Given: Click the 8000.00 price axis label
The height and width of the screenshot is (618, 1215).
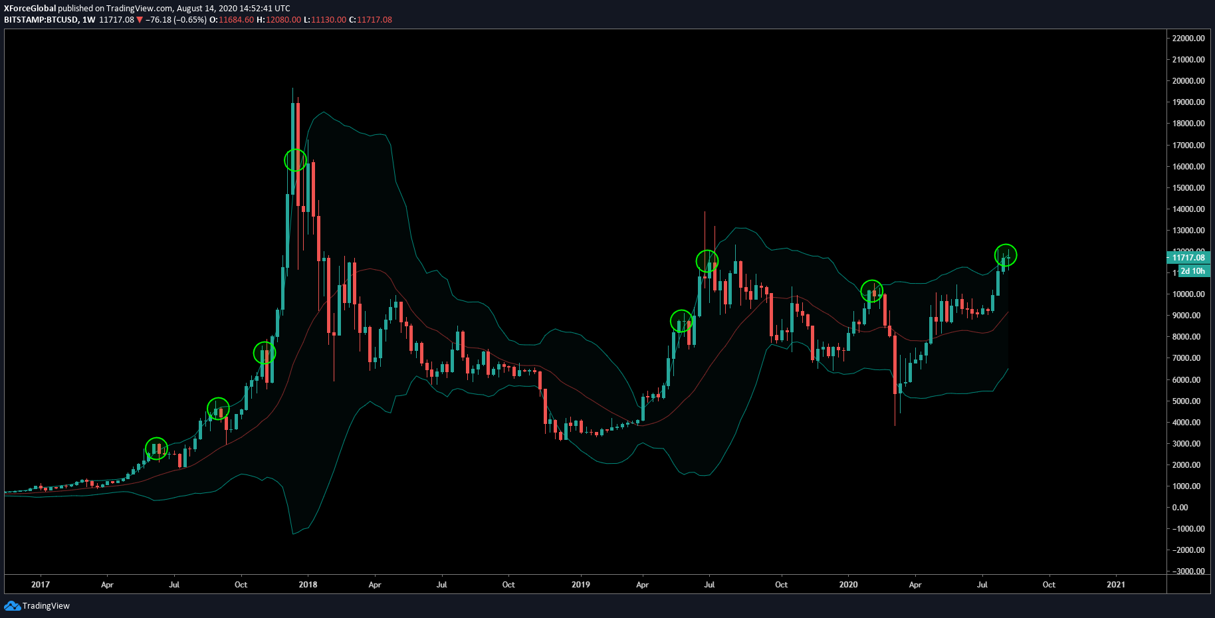Looking at the screenshot, I should pyautogui.click(x=1186, y=336).
